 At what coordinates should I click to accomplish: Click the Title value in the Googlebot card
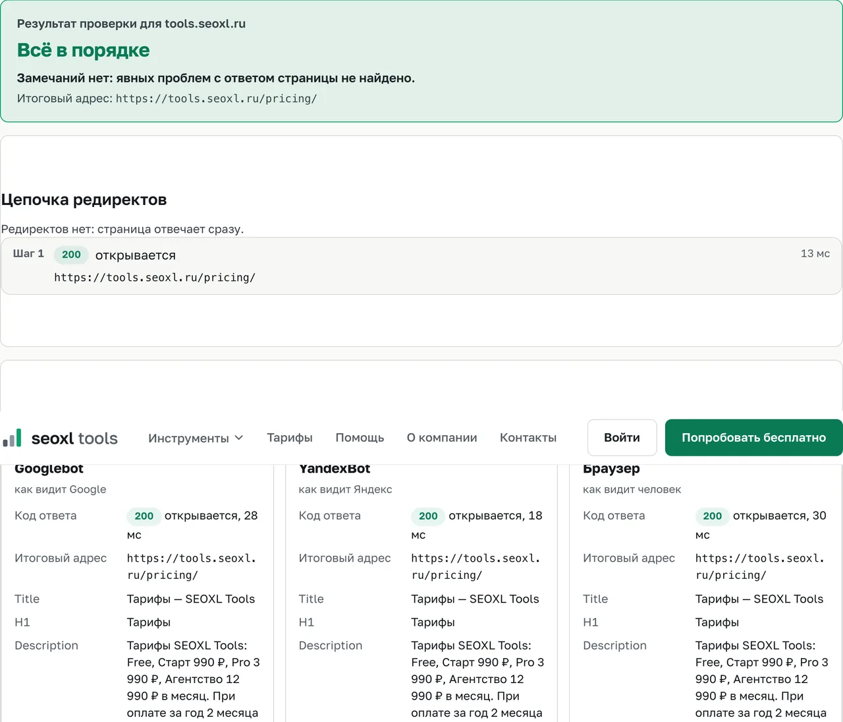coord(191,599)
